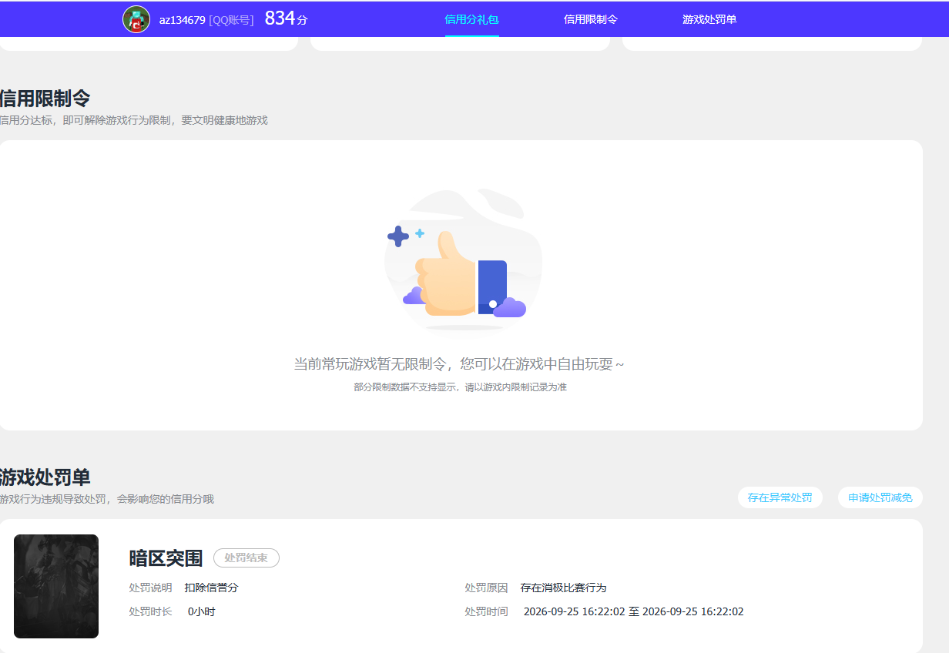
Task: Switch to the 信用限制令 tab
Action: click(x=591, y=19)
